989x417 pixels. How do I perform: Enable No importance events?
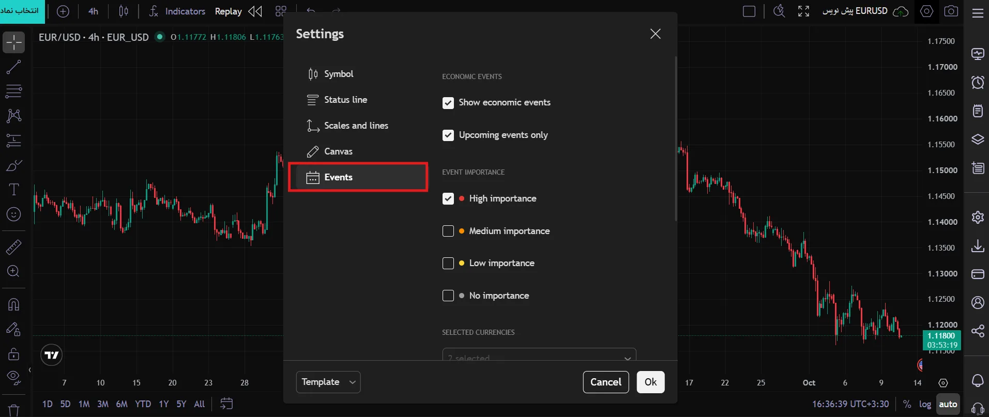click(448, 296)
